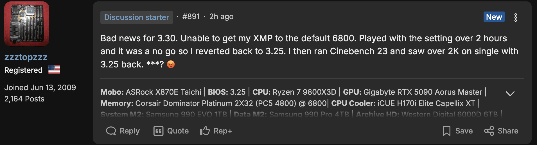Open zzztopzzz's user profile link
Screen dimensions: 537x145
click(x=26, y=57)
